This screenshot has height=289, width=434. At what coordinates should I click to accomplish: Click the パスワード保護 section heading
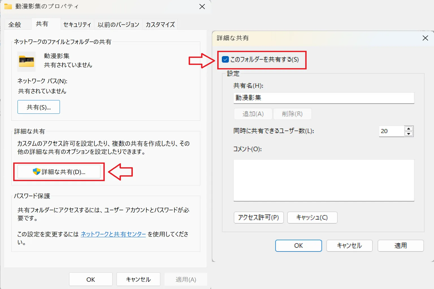[x=32, y=196]
